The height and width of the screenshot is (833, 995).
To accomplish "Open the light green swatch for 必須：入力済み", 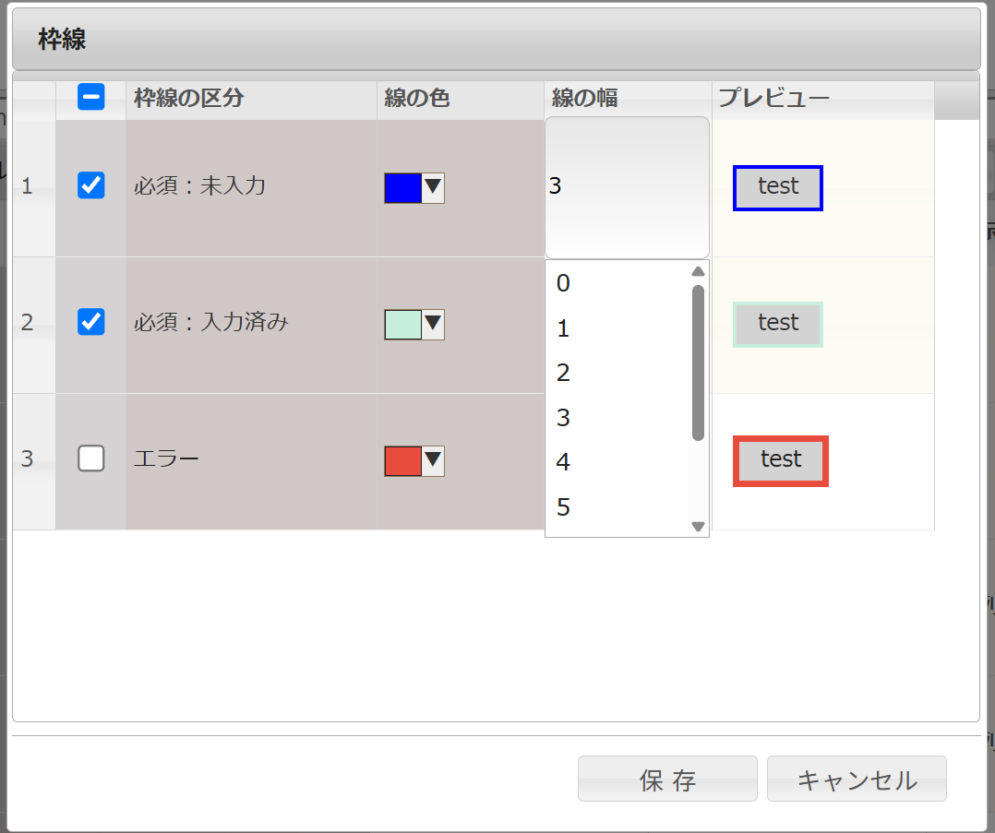I will [x=403, y=324].
